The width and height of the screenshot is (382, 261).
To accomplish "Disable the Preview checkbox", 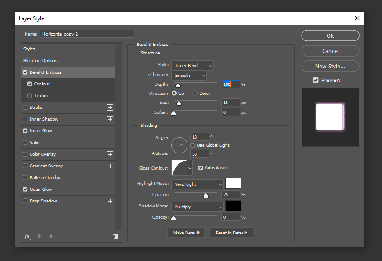I will [315, 80].
